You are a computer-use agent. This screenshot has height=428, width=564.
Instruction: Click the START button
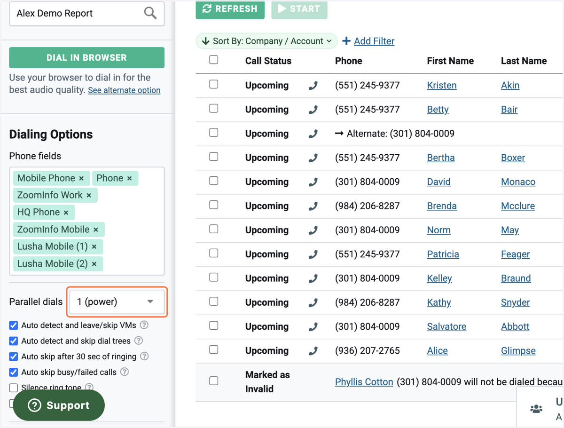pyautogui.click(x=299, y=9)
